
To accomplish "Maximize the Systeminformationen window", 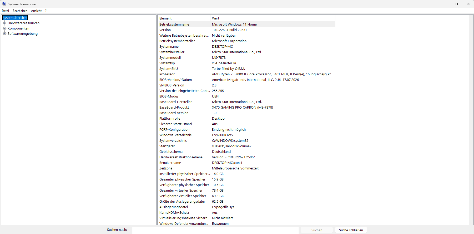I will [x=456, y=4].
